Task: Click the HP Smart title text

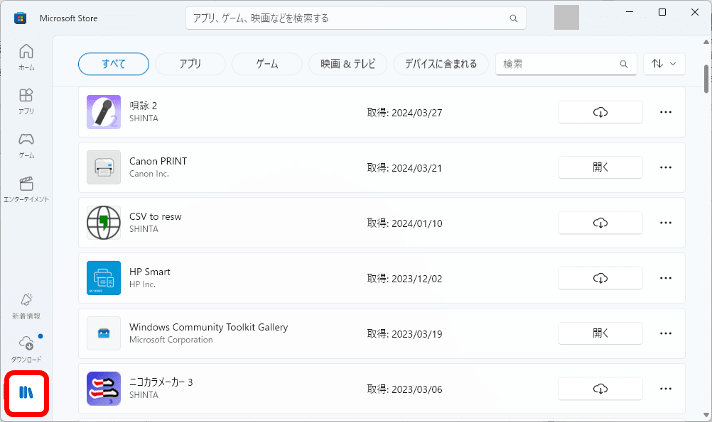Action: 150,272
